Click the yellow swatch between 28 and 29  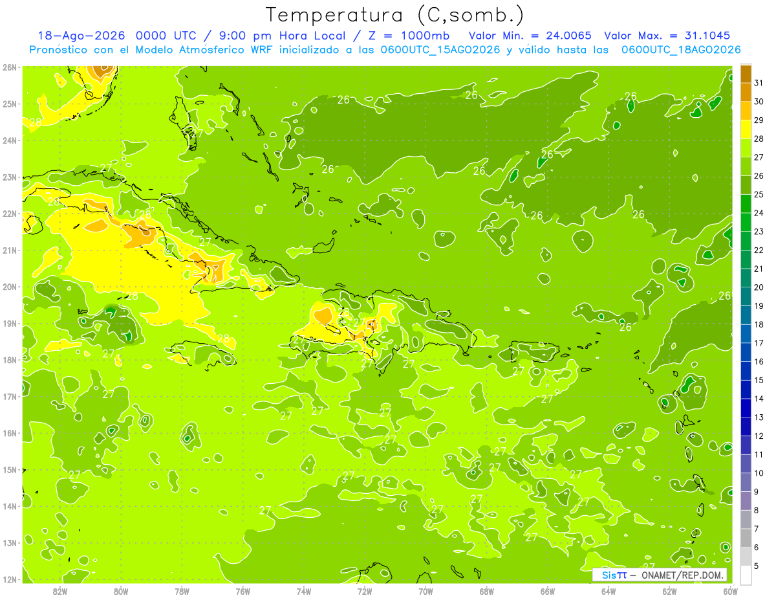pyautogui.click(x=746, y=129)
